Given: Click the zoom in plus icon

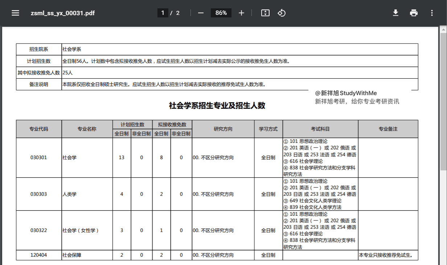Looking at the screenshot, I should (x=241, y=13).
